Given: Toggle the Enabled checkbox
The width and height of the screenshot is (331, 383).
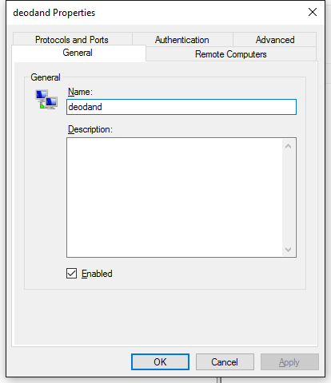Looking at the screenshot, I should tap(71, 274).
